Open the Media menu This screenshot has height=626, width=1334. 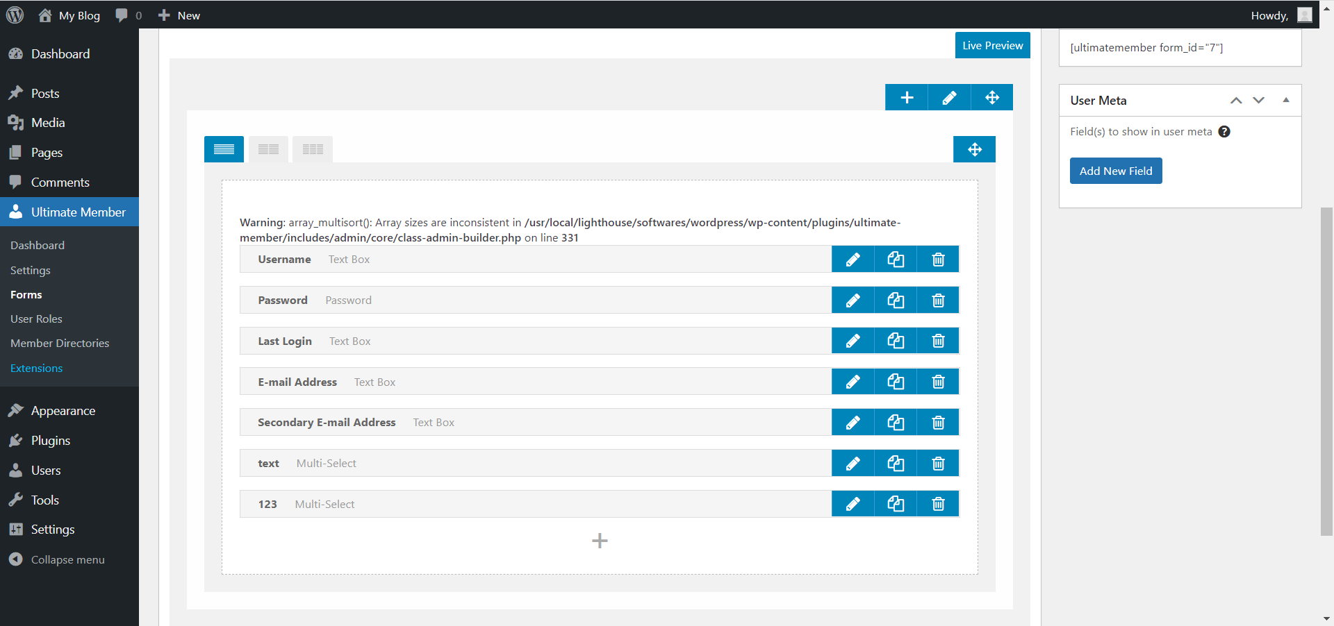pos(69,123)
